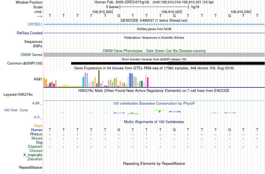Screen dimensions: 265x174
Task: Click the RefSeq genes from NCBI title
Action: [x=154, y=29]
